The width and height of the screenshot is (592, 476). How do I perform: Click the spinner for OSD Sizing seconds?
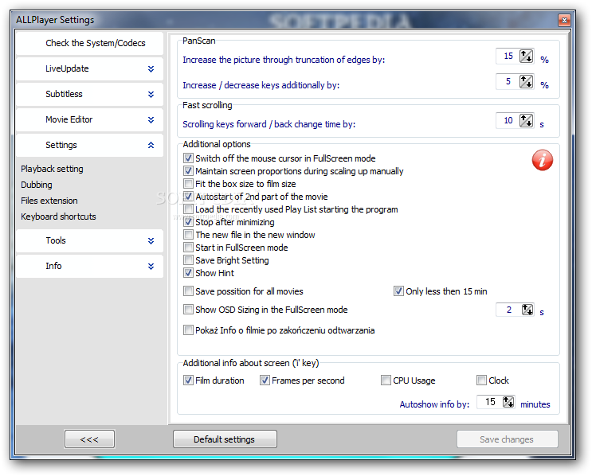527,310
